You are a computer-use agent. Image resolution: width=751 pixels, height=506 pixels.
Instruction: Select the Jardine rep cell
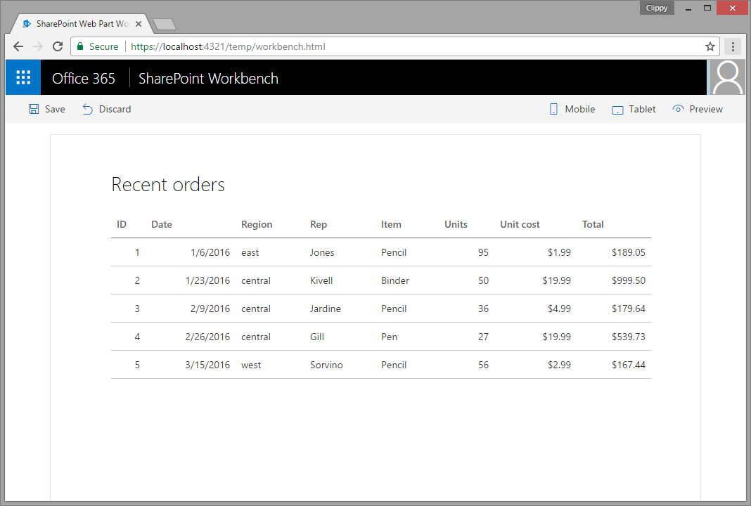[325, 309]
